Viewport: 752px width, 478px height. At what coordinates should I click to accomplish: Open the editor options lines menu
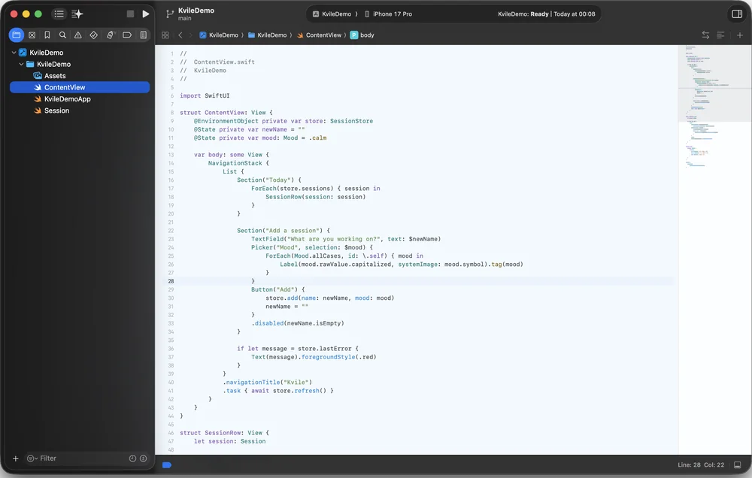(720, 35)
